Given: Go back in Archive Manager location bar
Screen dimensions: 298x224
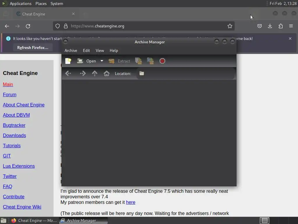Looking at the screenshot, I should (68, 73).
